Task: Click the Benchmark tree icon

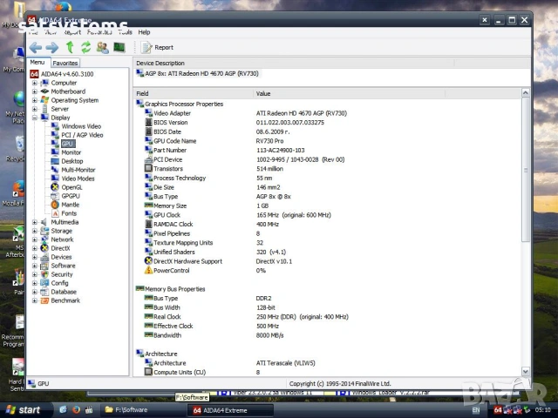Action: click(44, 300)
